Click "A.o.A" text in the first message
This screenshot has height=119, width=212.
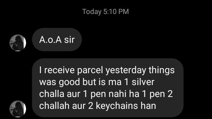pyautogui.click(x=50, y=40)
